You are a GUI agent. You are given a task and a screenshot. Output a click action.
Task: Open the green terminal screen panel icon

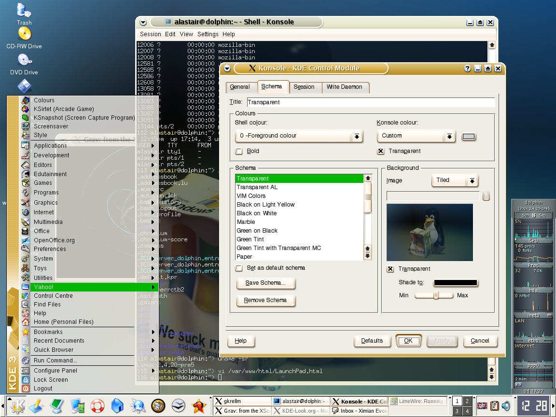pos(57,406)
